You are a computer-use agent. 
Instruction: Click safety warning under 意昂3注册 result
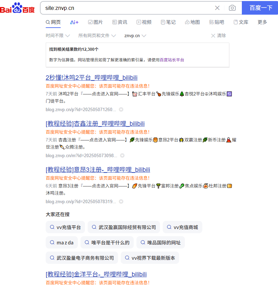click(98, 178)
